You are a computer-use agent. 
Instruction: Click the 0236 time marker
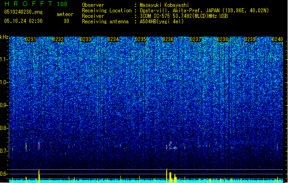click(x=168, y=39)
